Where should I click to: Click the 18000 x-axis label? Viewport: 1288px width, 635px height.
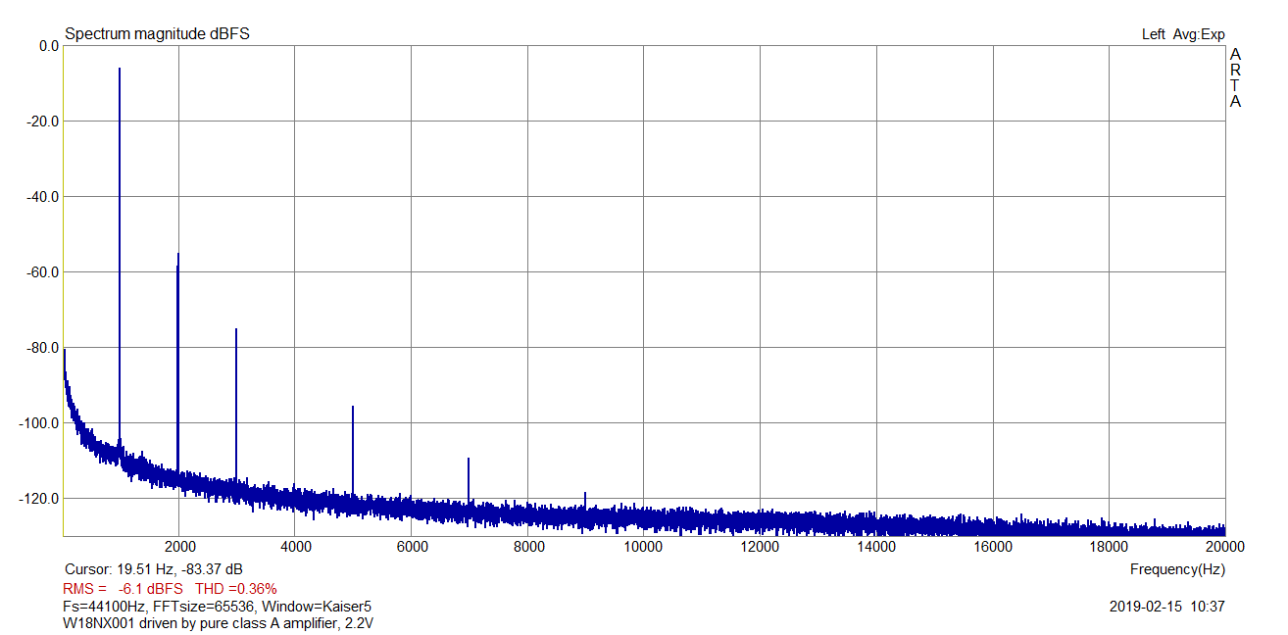(x=1109, y=547)
